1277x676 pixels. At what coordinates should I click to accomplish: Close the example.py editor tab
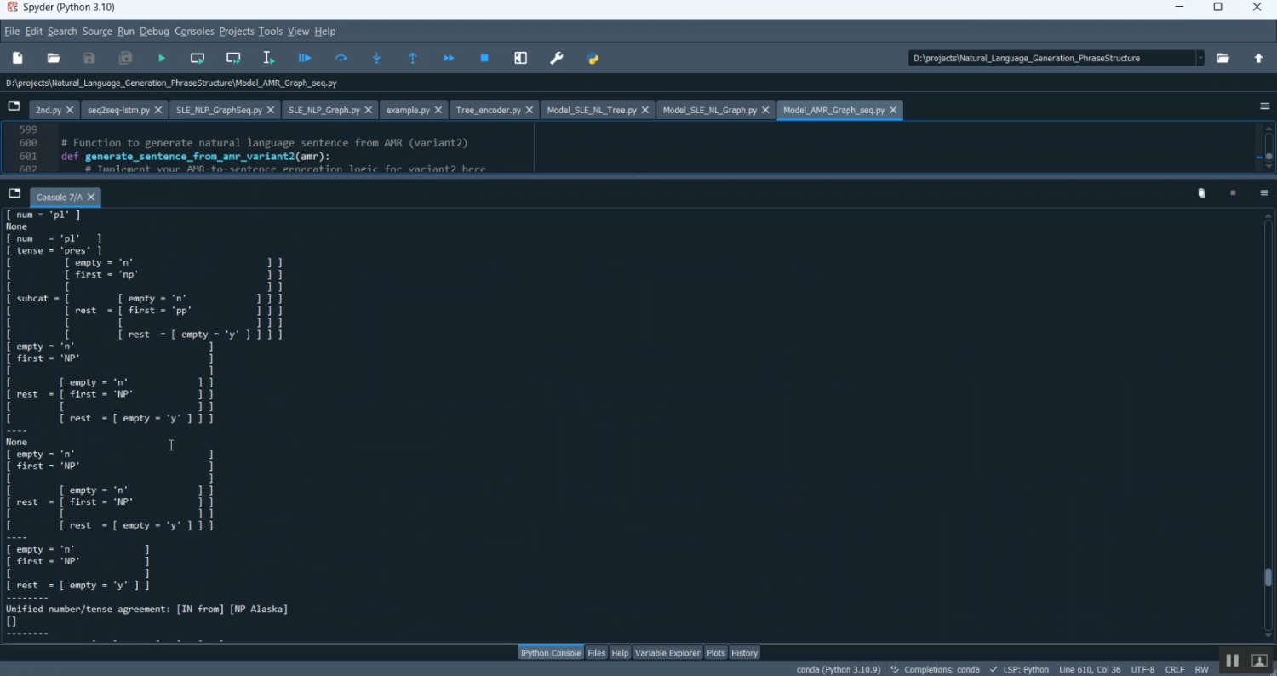point(438,110)
